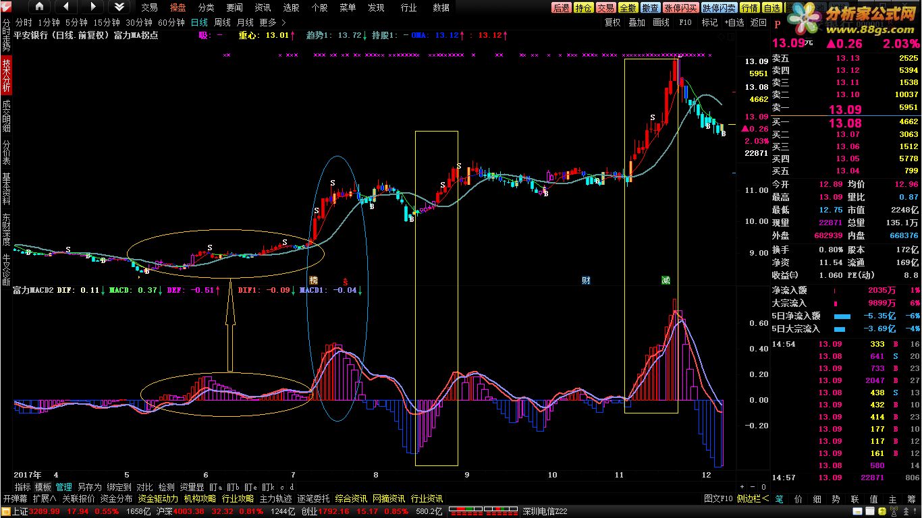Switch to the 15分钟 period
Screen dimensions: 922x518
107,22
